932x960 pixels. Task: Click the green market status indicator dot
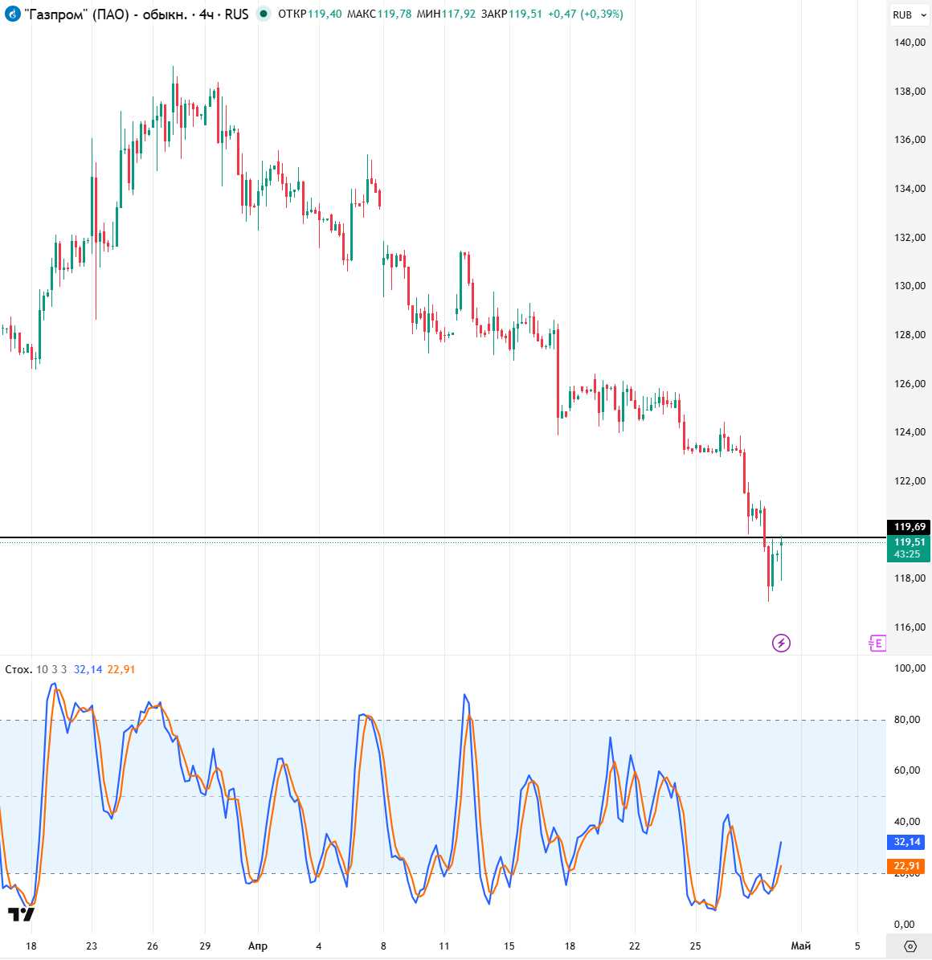[x=264, y=14]
